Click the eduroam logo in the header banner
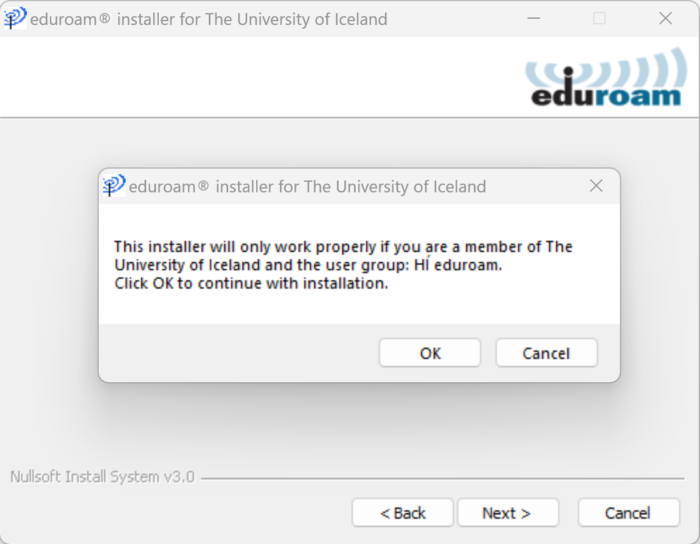The image size is (700, 544). click(x=606, y=77)
